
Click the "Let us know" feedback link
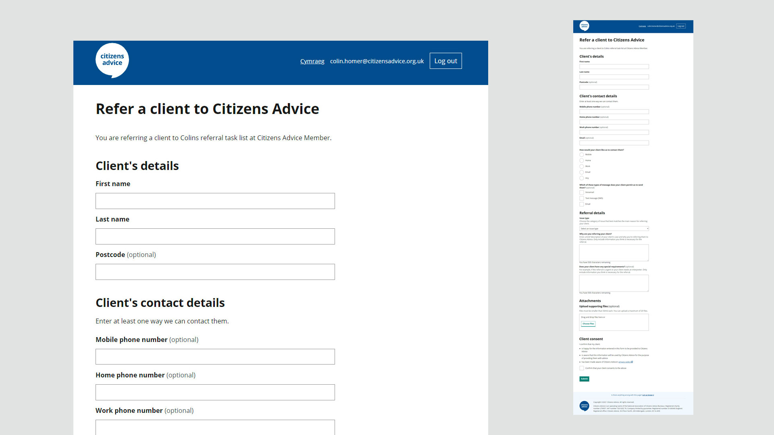tap(648, 395)
